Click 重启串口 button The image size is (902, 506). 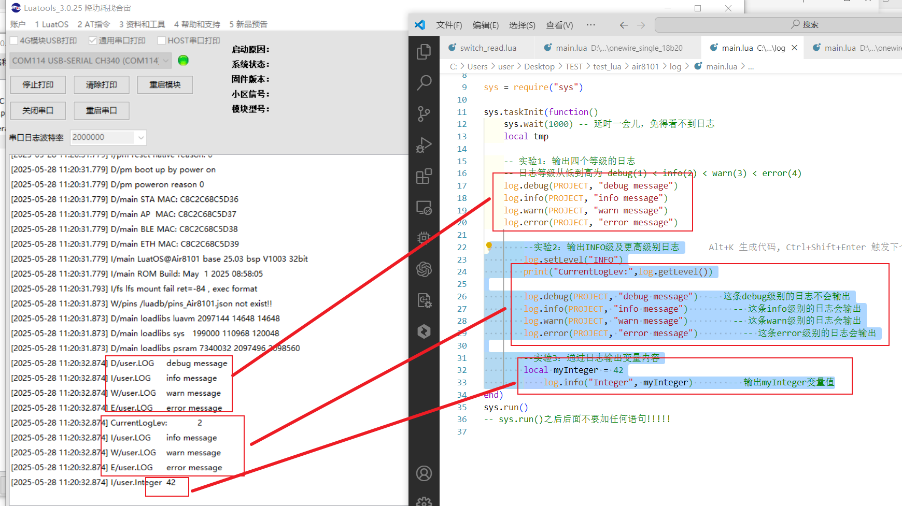[x=102, y=110]
